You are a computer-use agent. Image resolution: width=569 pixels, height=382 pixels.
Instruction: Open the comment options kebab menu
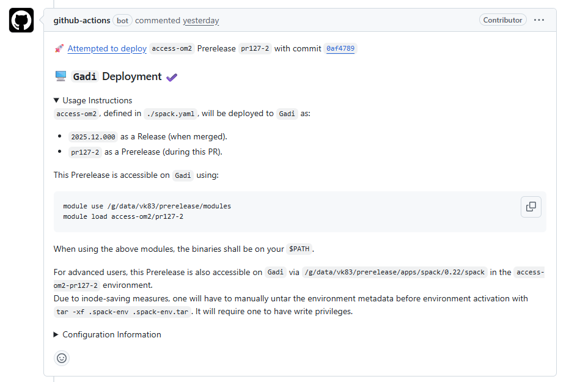coord(539,20)
